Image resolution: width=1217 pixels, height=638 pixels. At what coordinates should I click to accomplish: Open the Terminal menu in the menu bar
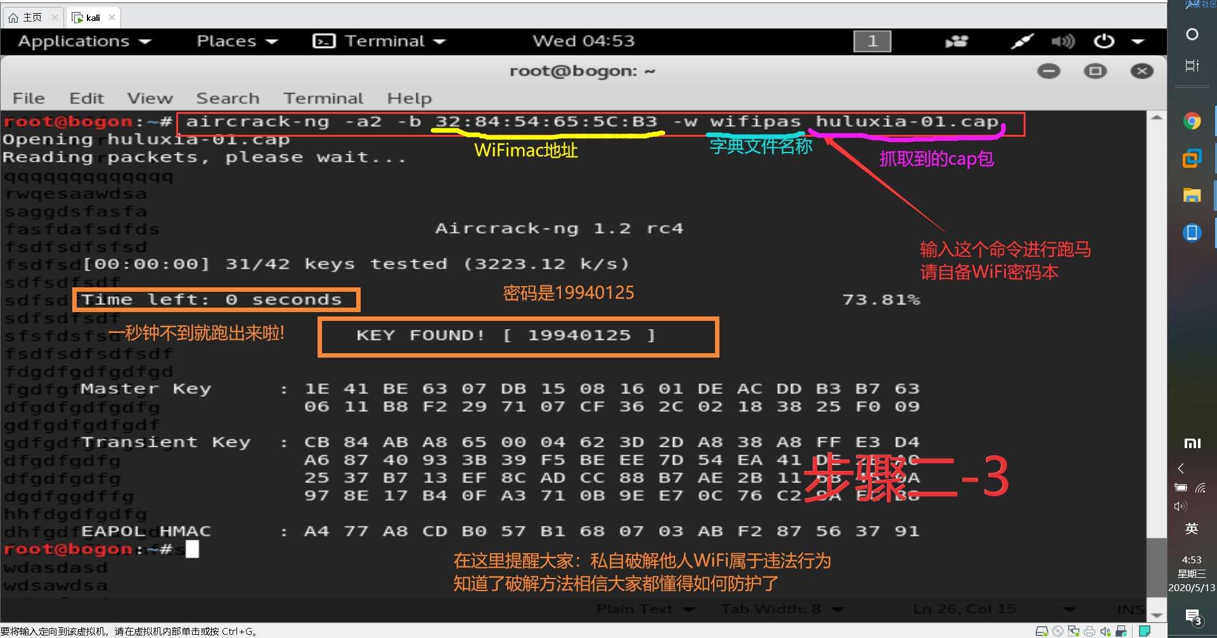(323, 98)
